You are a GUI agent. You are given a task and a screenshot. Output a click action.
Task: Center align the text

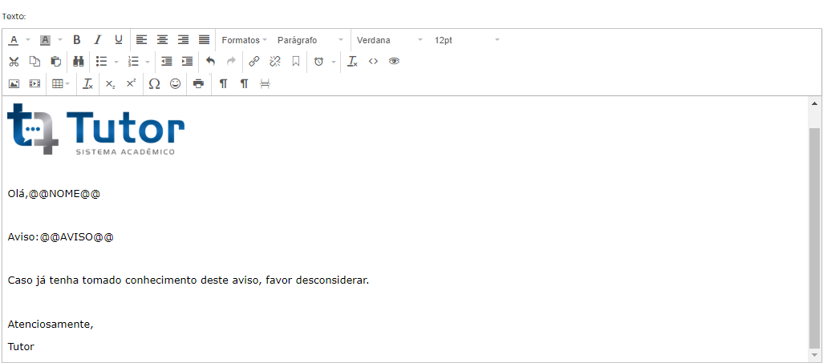point(163,40)
